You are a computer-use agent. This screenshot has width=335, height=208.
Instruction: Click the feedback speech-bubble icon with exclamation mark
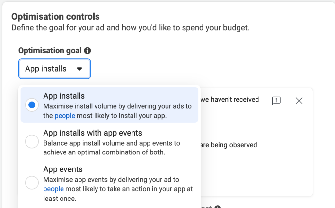pyautogui.click(x=276, y=101)
